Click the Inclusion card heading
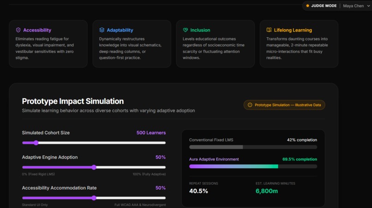The width and height of the screenshot is (372, 208). (x=200, y=30)
